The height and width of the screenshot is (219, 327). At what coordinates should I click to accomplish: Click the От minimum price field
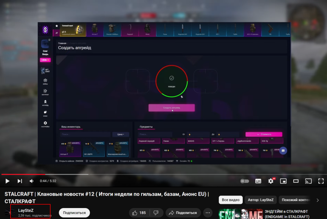[198, 134]
